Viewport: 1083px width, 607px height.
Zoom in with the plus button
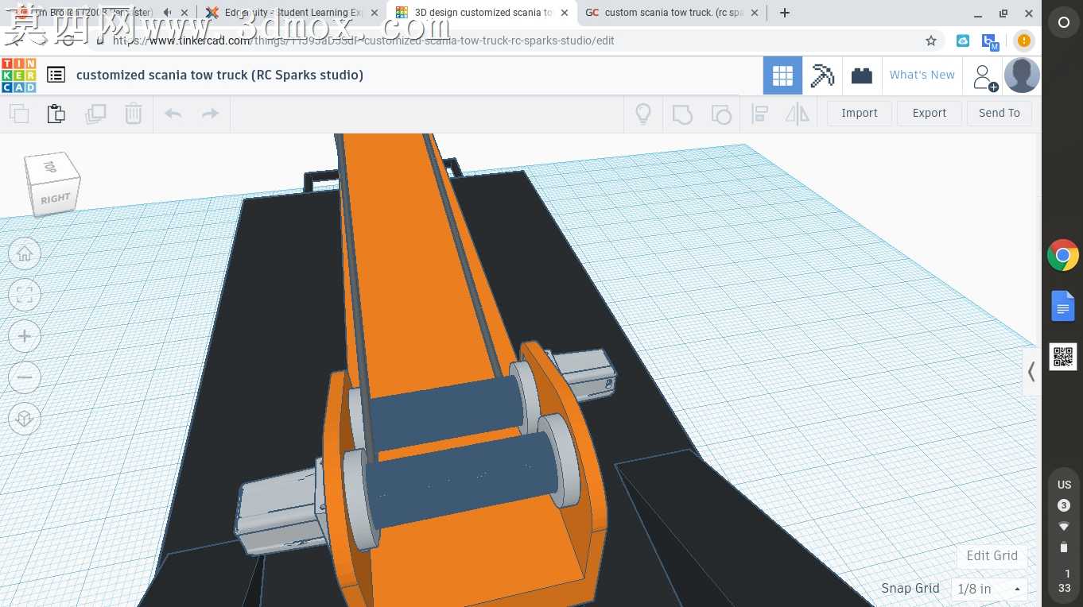tap(25, 337)
